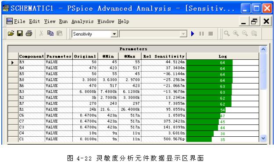Start analysis with the blue Run arrow
The image size is (275, 164).
click(193, 33)
